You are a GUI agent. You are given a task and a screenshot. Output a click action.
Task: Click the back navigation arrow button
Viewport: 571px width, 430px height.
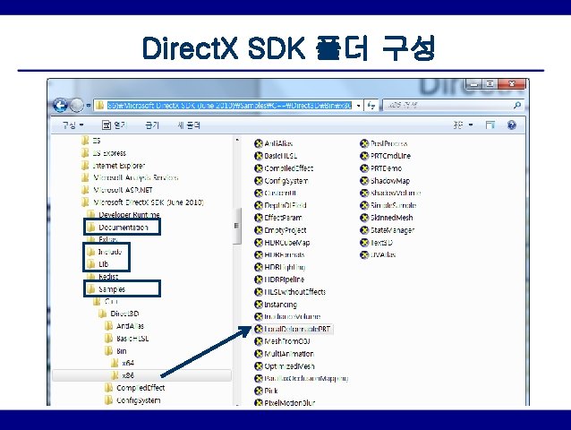click(x=61, y=106)
